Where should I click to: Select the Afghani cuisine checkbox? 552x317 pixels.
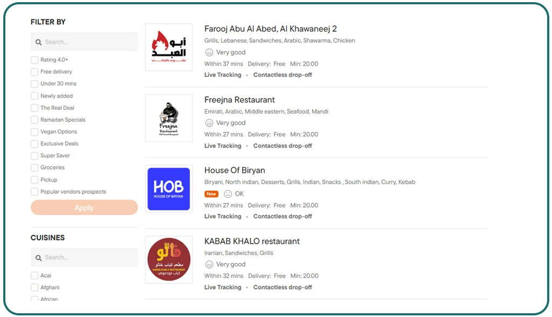[x=34, y=287]
